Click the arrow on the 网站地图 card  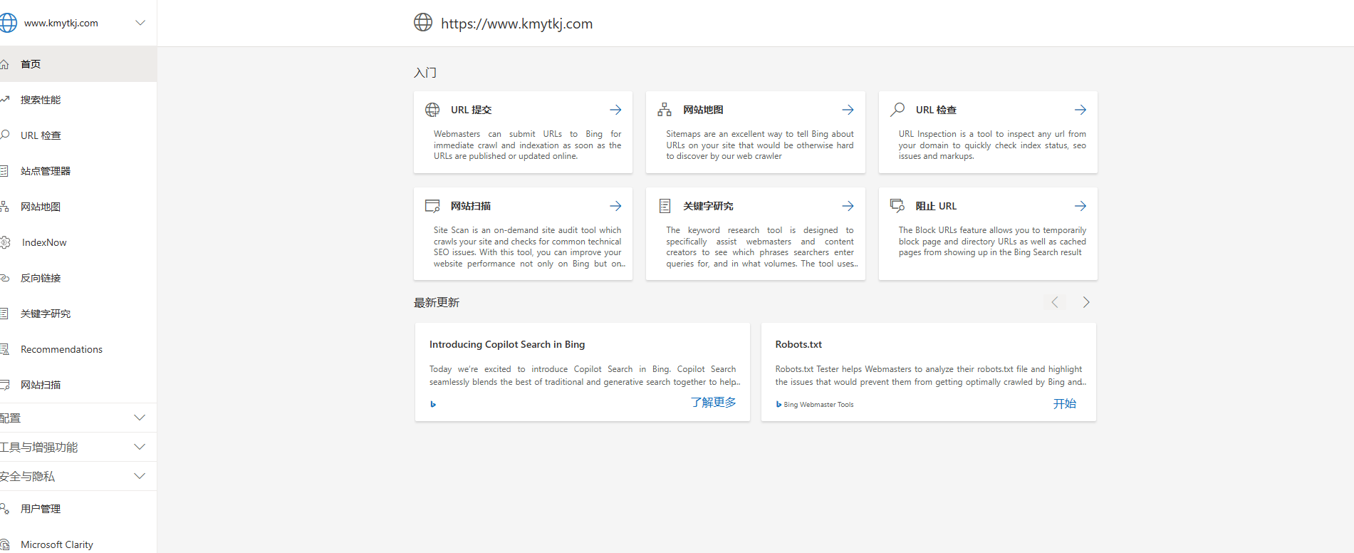coord(848,110)
